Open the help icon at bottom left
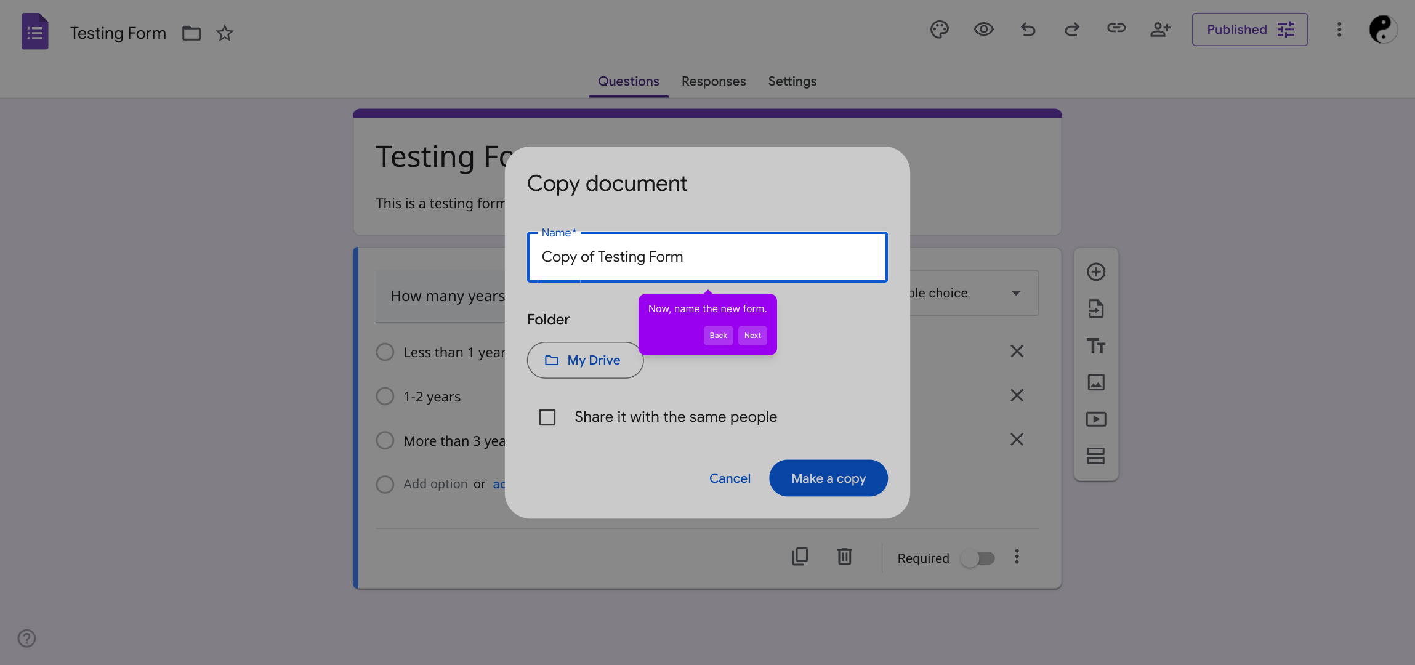The image size is (1415, 665). [26, 638]
